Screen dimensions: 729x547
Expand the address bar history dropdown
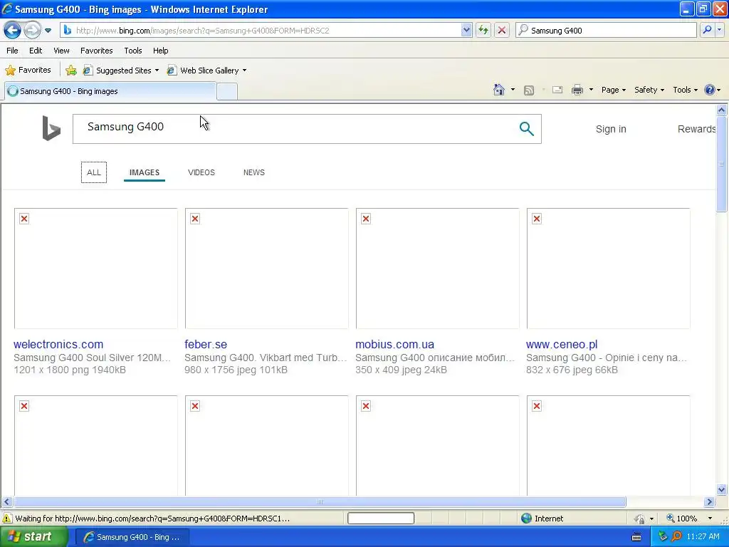[466, 30]
